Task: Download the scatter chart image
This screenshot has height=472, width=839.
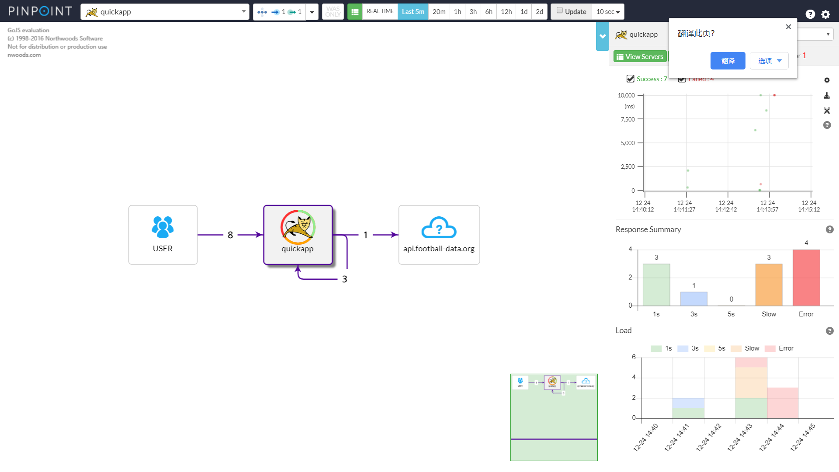Action: pyautogui.click(x=827, y=95)
